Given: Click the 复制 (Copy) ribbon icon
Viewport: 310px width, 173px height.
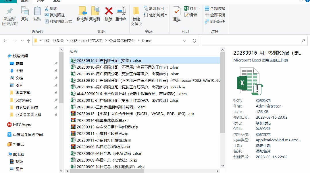Looking at the screenshot, I should point(25,14).
